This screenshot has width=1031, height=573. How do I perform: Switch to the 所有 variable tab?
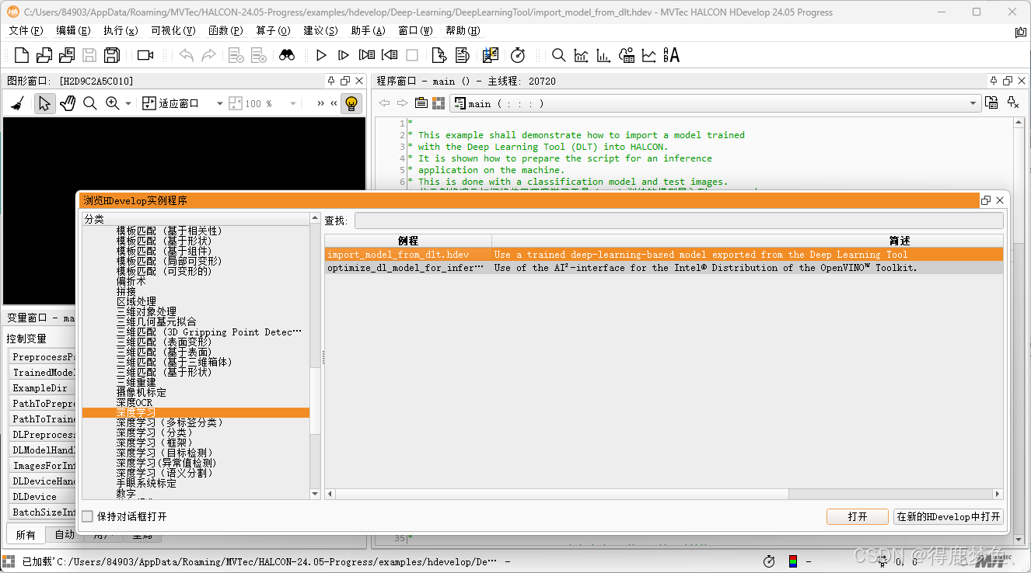(x=26, y=534)
